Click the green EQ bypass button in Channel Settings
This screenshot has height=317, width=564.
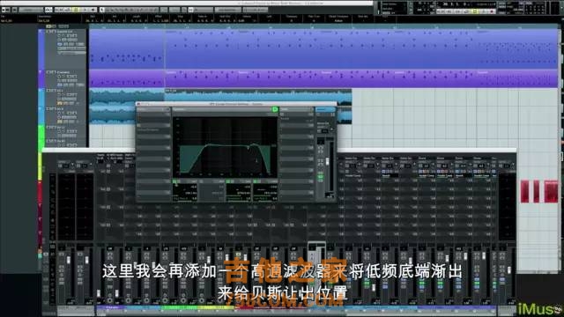(275, 109)
